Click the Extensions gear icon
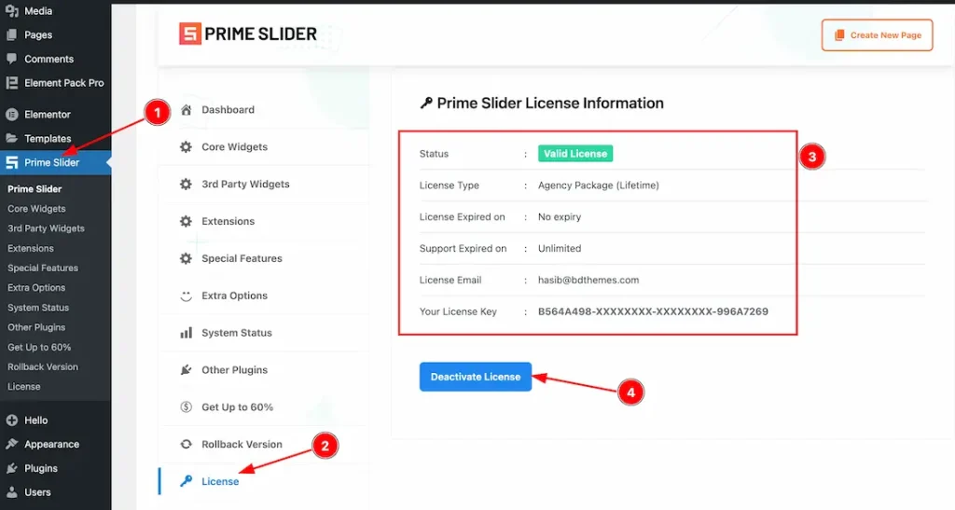Viewport: 955px width, 510px height. coord(186,221)
